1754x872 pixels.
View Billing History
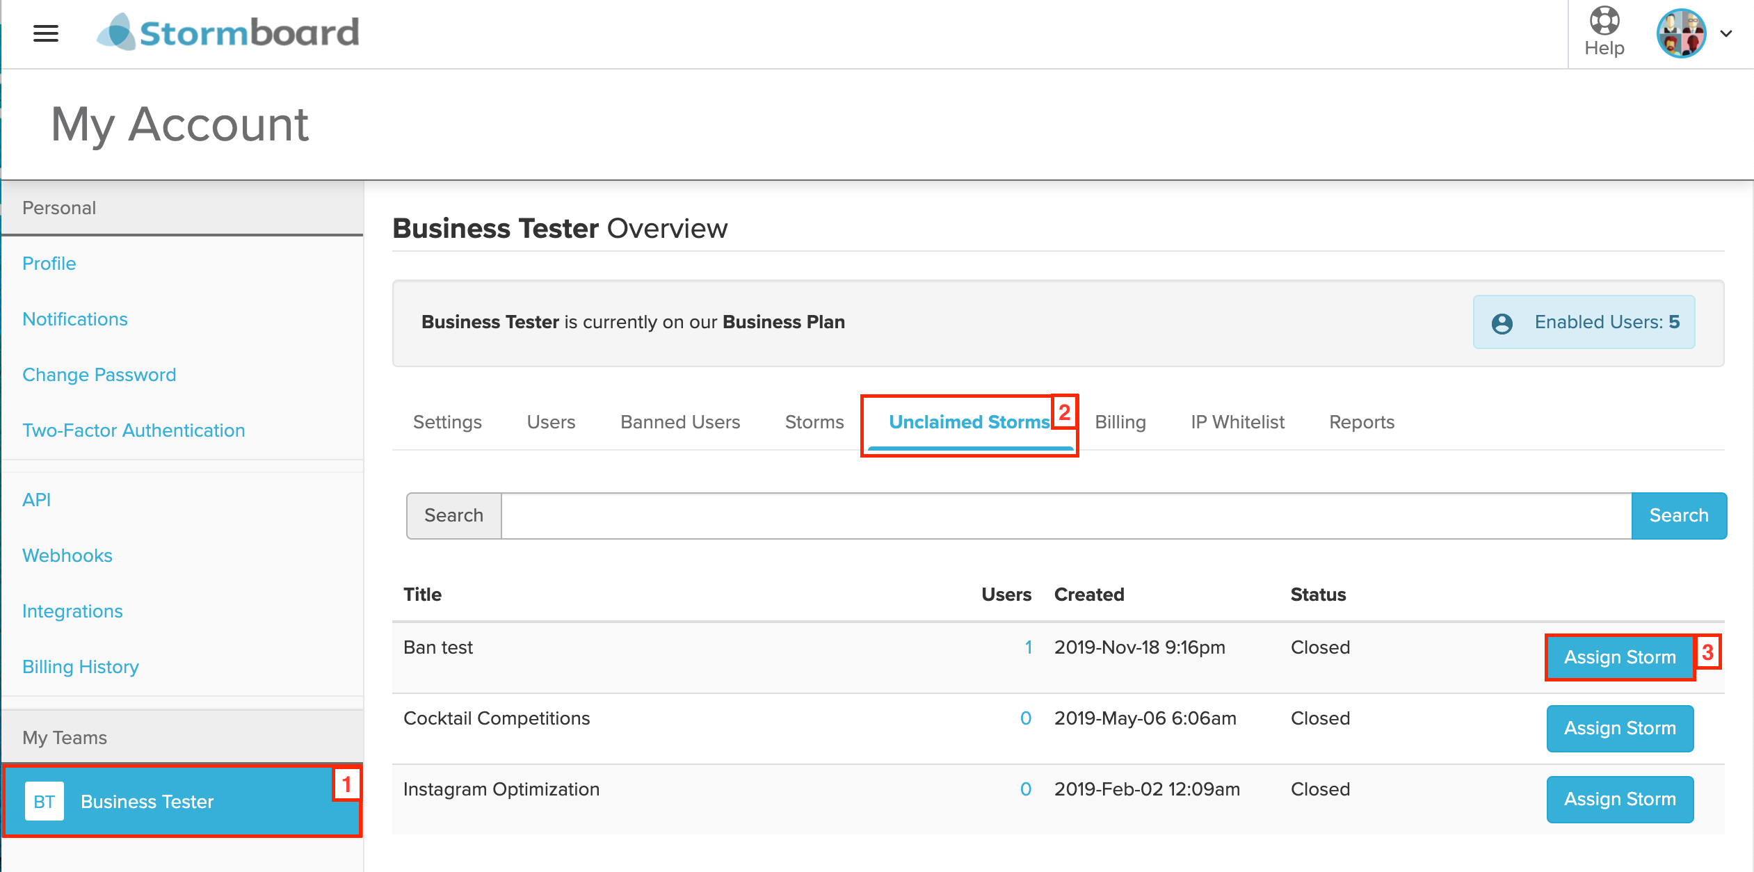81,667
